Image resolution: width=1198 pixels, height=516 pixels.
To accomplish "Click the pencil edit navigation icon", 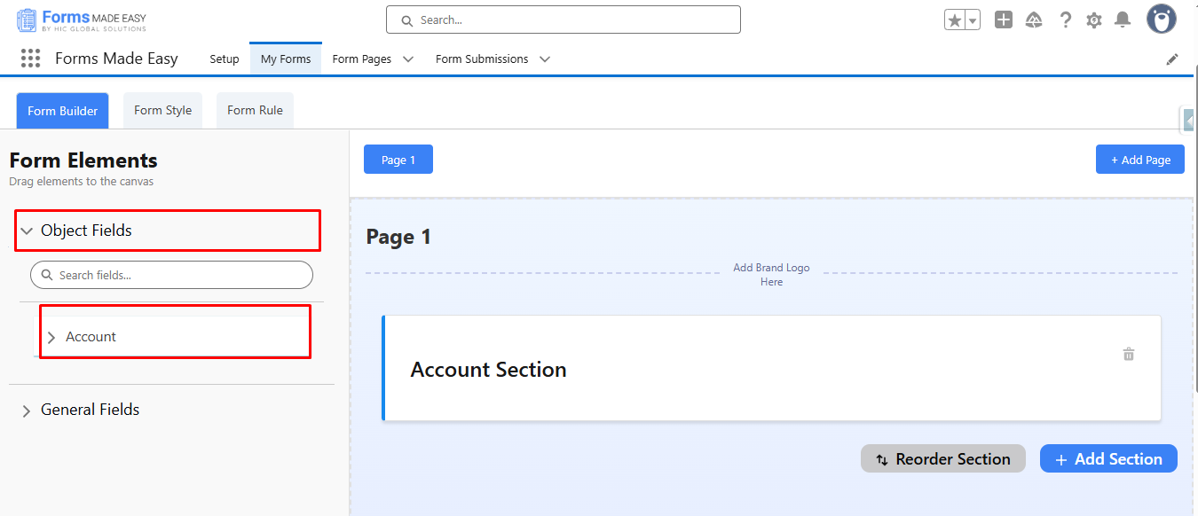I will click(1172, 59).
